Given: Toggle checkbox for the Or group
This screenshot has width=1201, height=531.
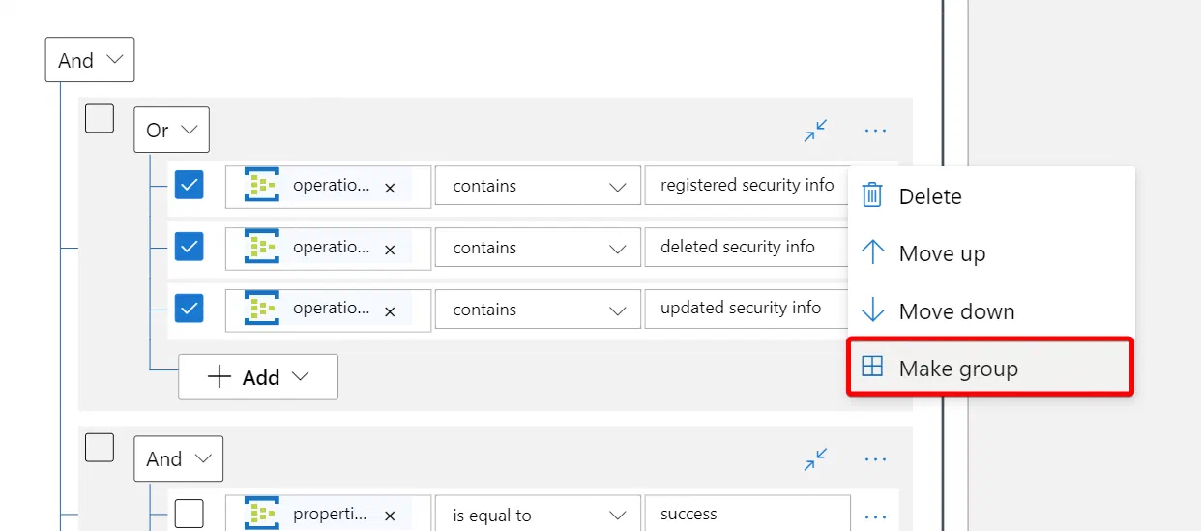Looking at the screenshot, I should tap(100, 118).
